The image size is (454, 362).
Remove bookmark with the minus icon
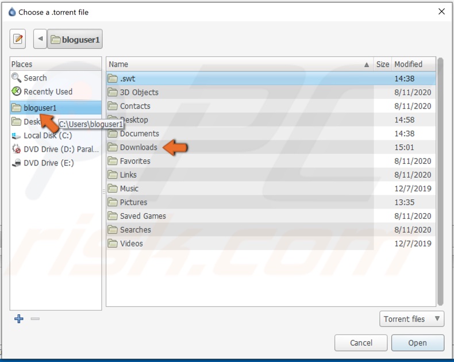[35, 318]
